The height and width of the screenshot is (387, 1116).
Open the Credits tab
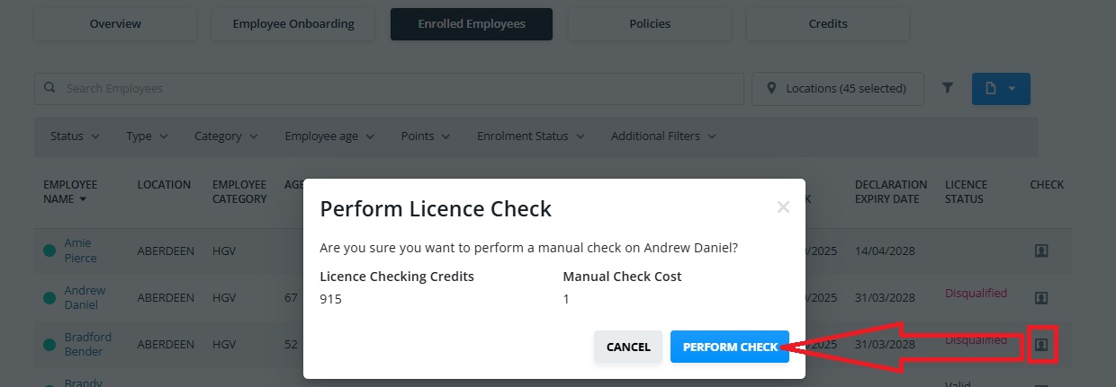828,24
